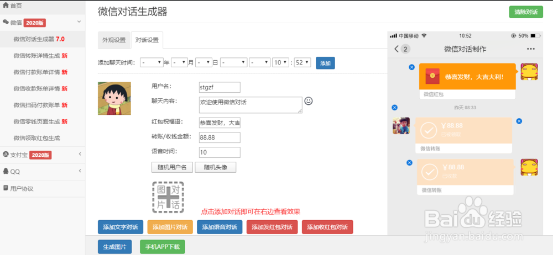Open 微信扫码付款账单 in sidebar

click(x=40, y=105)
